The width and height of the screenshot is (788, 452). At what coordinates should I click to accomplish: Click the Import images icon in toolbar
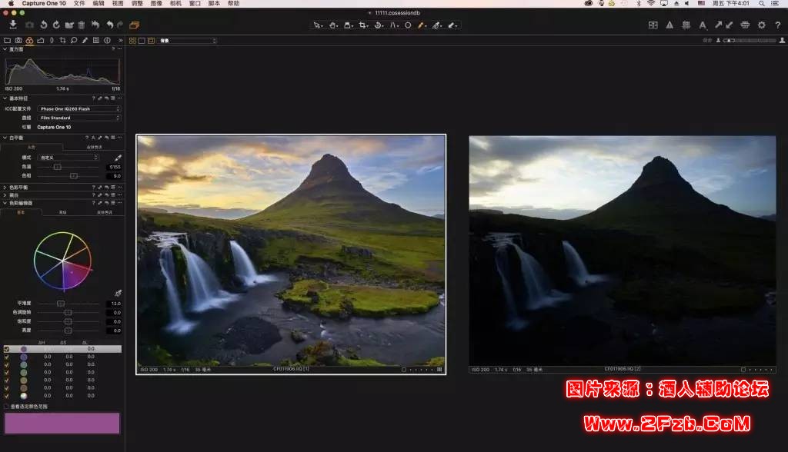click(13, 25)
